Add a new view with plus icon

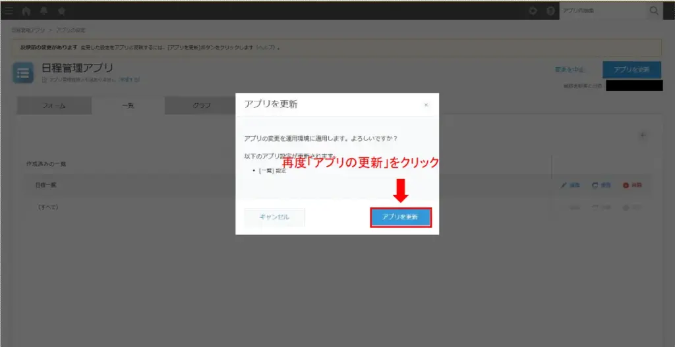[643, 136]
